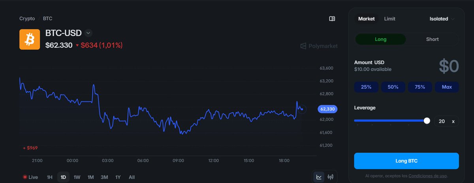Select the 1M time range
The height and width of the screenshot is (183, 474).
coord(90,177)
